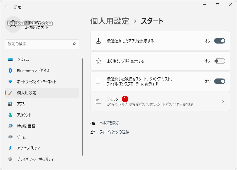Click the アプリ icon in sidebar
The height and width of the screenshot is (170, 237).
click(x=10, y=104)
